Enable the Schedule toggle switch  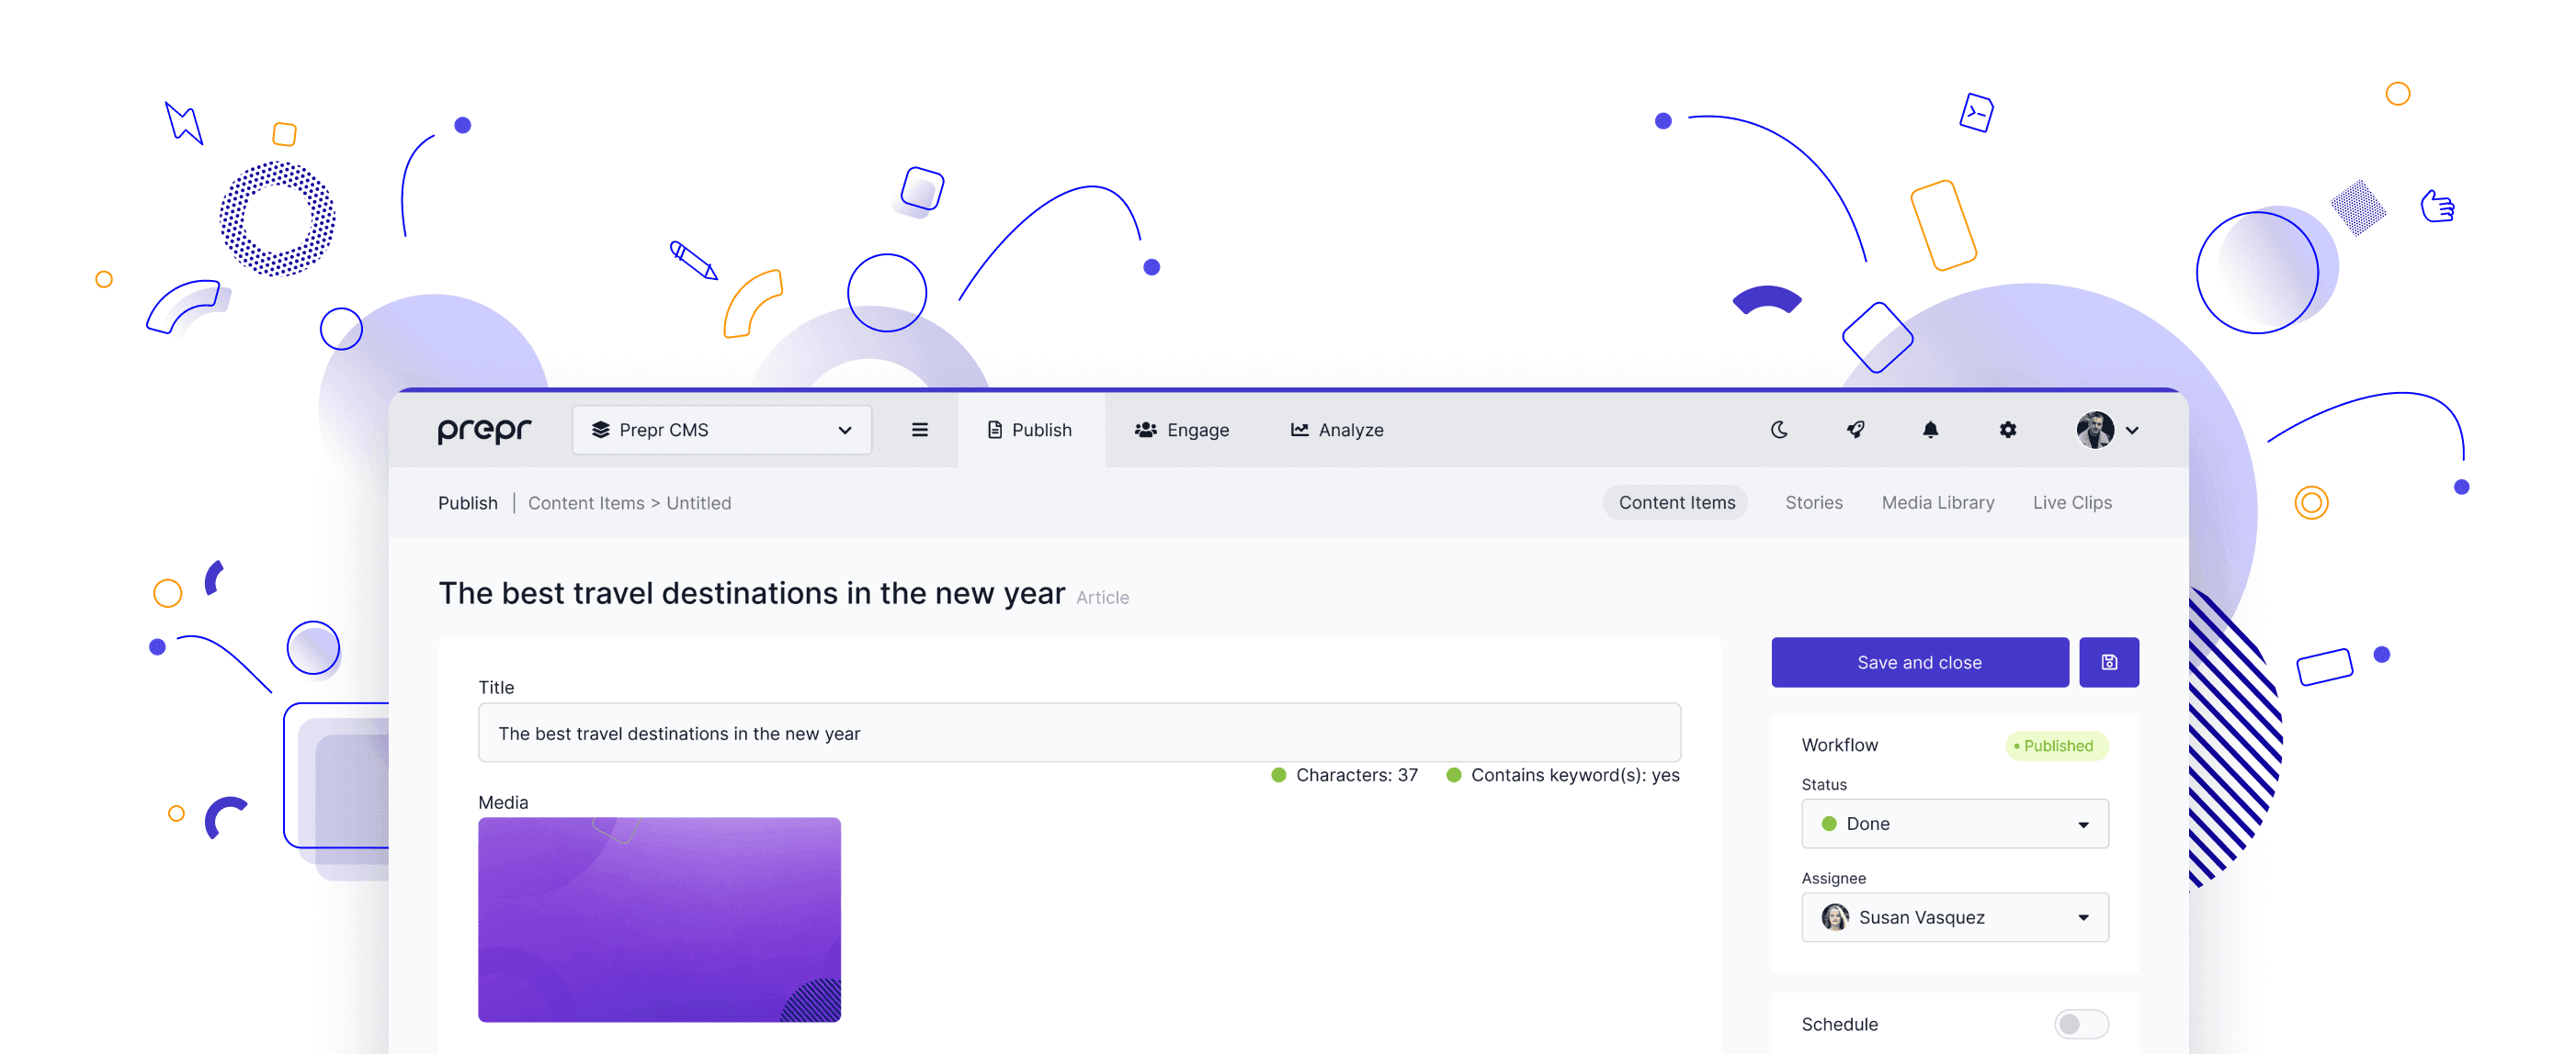2081,1024
